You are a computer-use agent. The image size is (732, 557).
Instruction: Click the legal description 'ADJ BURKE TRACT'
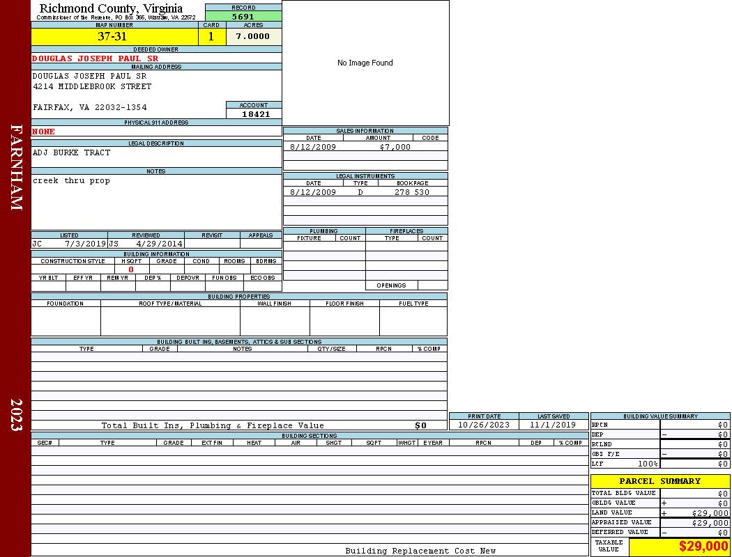coord(71,152)
